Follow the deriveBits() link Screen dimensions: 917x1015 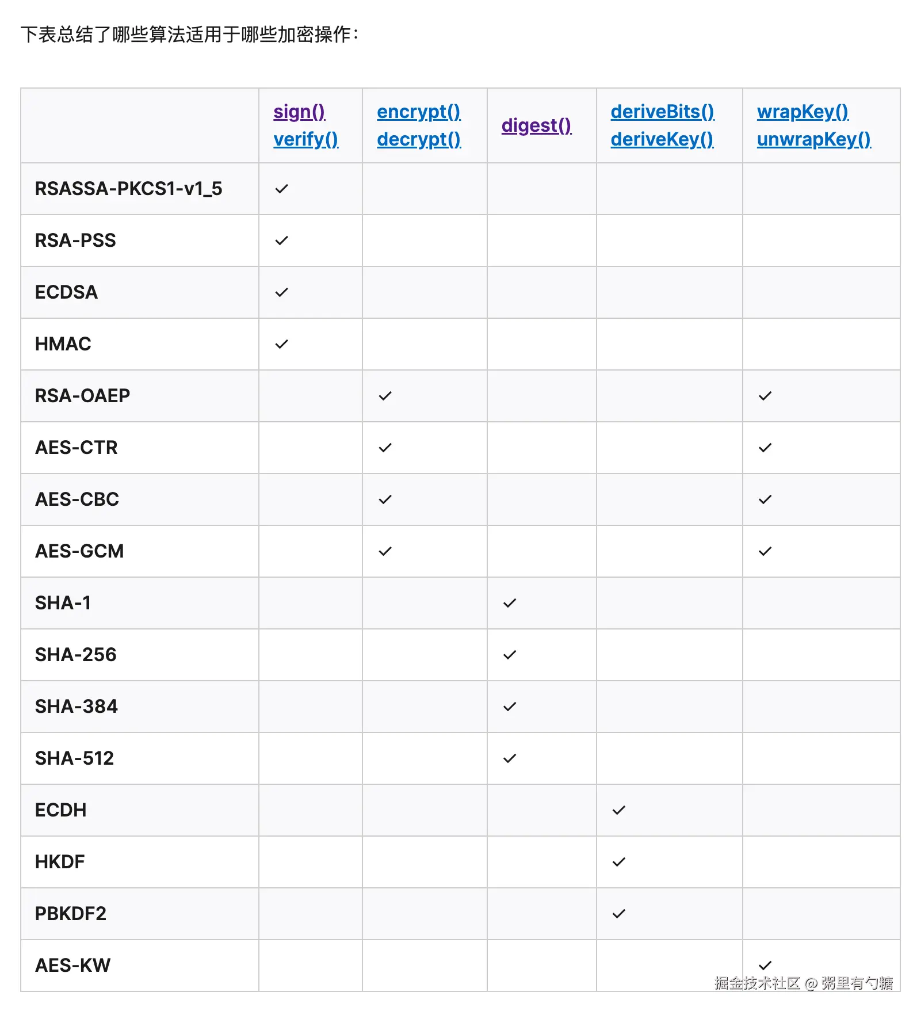coord(662,112)
